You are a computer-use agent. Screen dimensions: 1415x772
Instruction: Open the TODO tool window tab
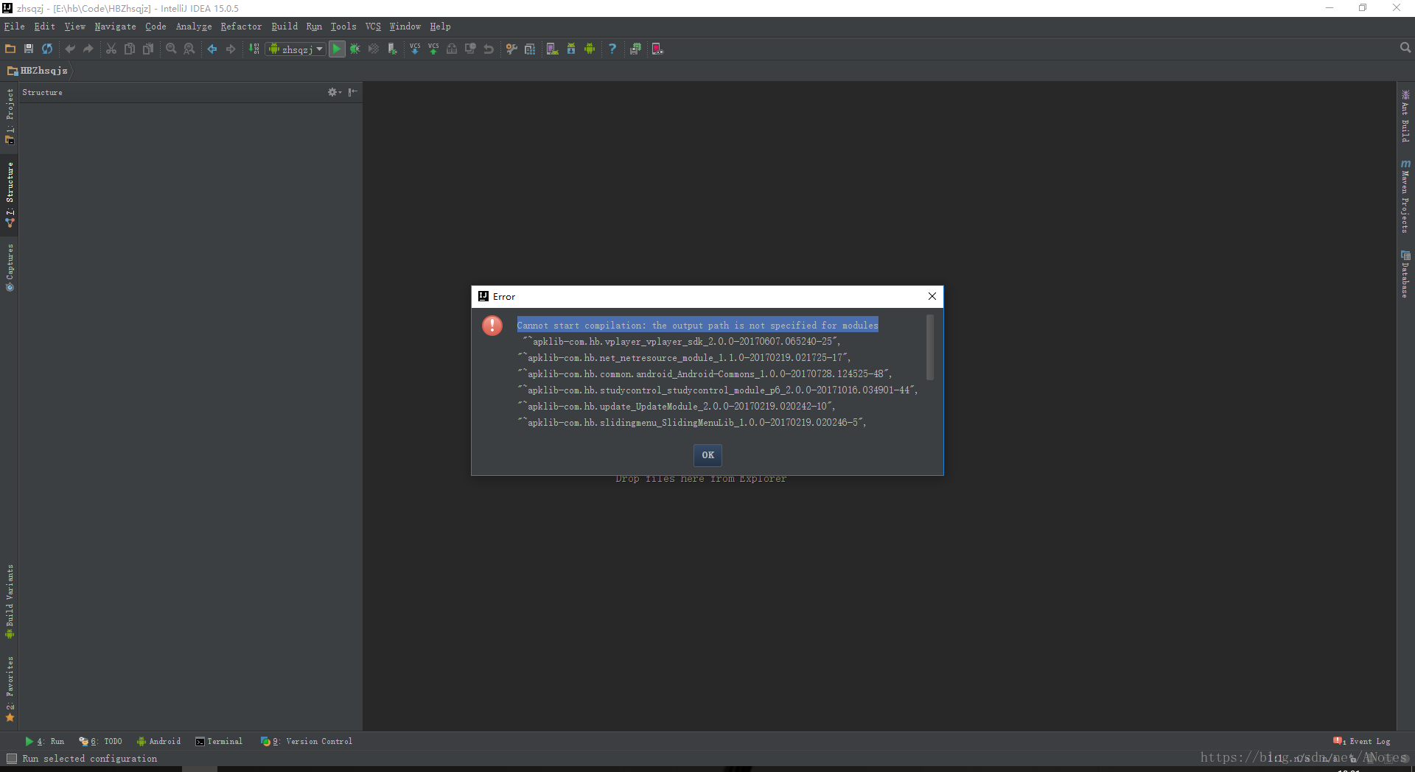tap(100, 742)
